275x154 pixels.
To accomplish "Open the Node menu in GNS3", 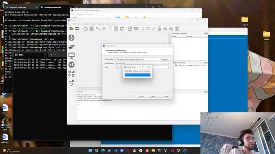I will (93, 24).
